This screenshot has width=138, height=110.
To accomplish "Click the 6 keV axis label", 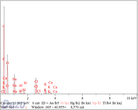I will 82,98.
